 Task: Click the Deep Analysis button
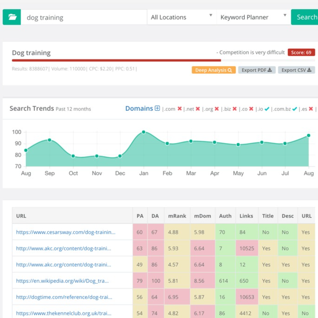(x=214, y=70)
